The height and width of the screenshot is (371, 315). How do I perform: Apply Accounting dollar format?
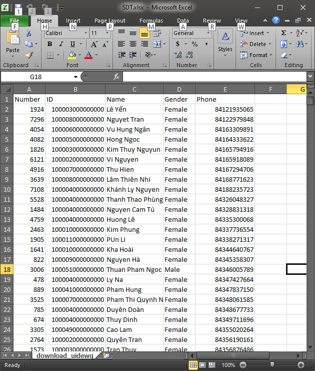click(x=177, y=44)
